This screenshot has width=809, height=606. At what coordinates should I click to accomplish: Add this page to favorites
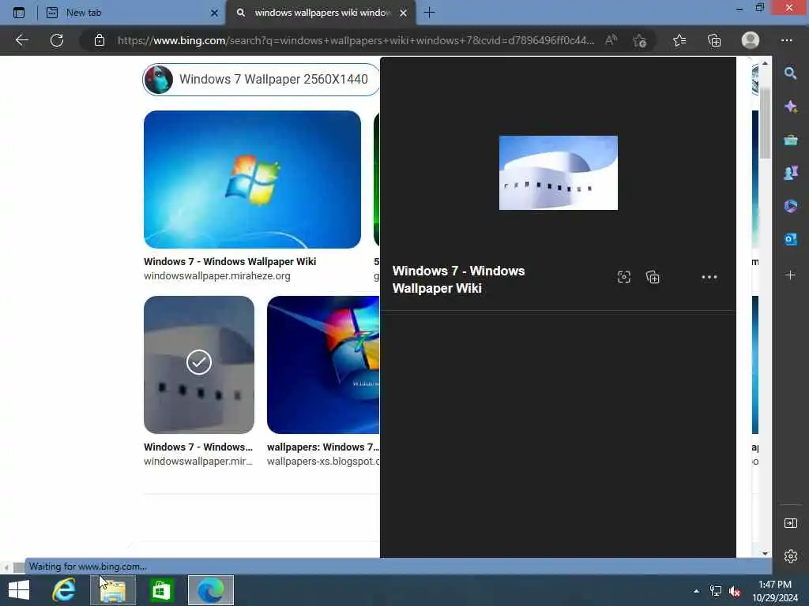(x=640, y=40)
